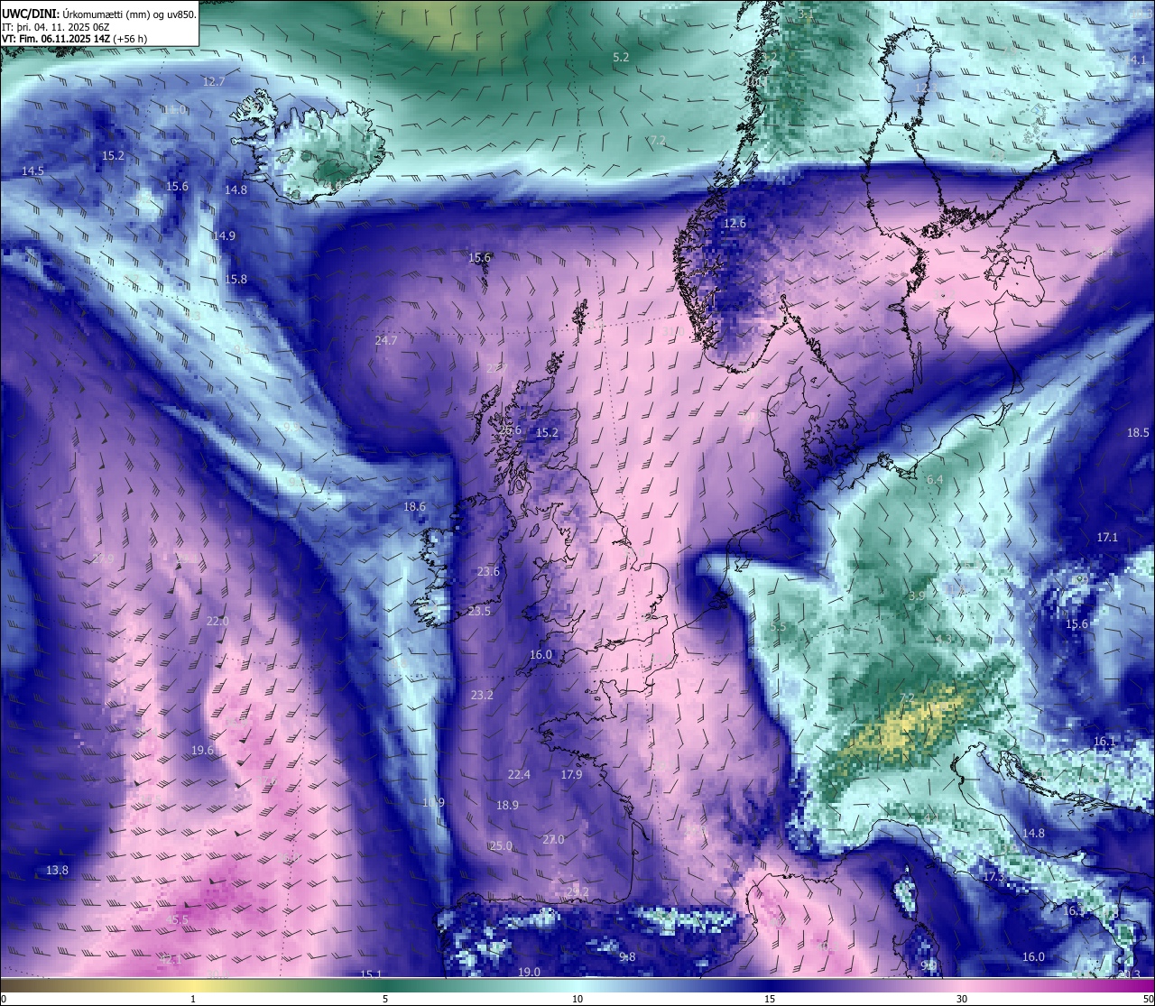Click the 18.5 value at right edge
This screenshot has width=1155, height=1006.
coord(1137,432)
